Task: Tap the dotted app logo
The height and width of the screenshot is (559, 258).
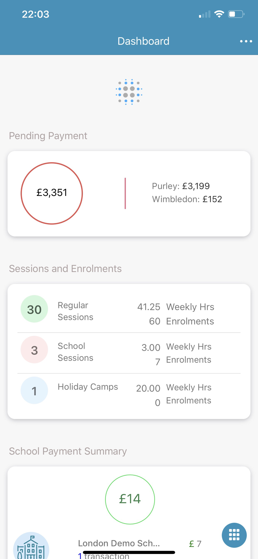Action: (x=129, y=92)
